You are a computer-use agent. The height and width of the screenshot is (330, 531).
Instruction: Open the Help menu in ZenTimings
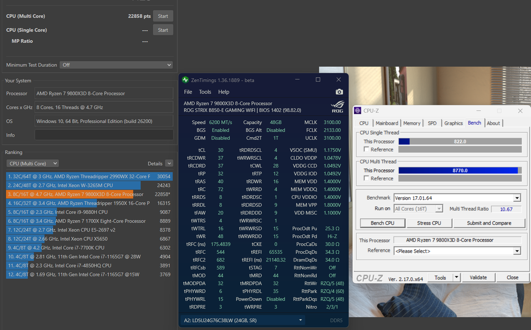coord(224,92)
